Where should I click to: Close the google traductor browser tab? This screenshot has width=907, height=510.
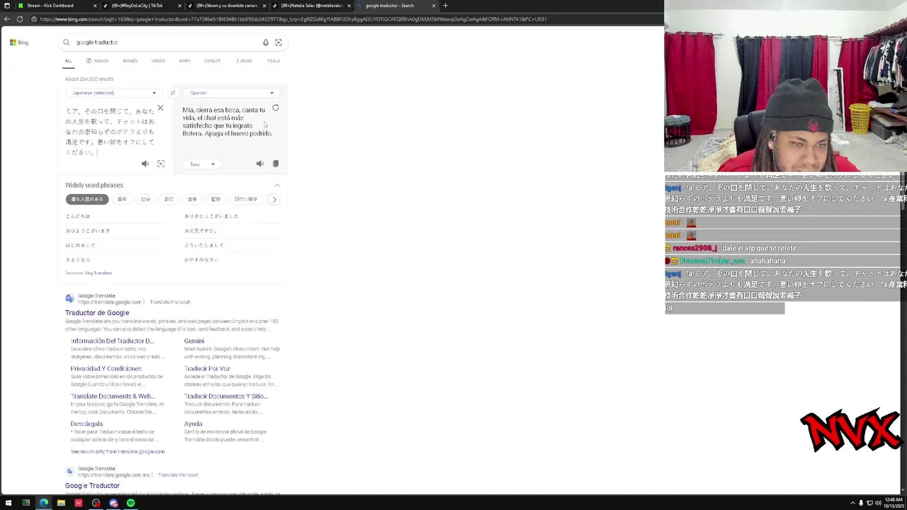point(434,6)
